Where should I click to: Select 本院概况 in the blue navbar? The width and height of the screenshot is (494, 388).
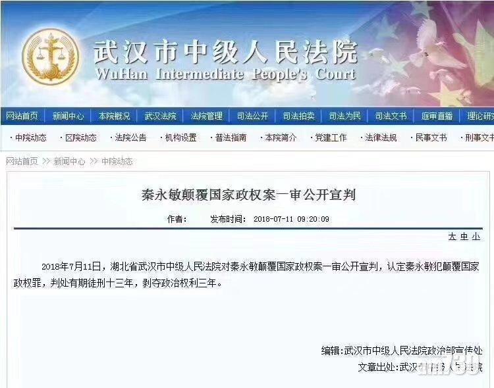(x=114, y=116)
